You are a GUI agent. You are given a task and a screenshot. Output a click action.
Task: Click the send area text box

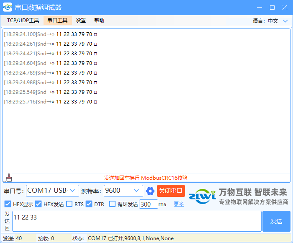(137, 221)
